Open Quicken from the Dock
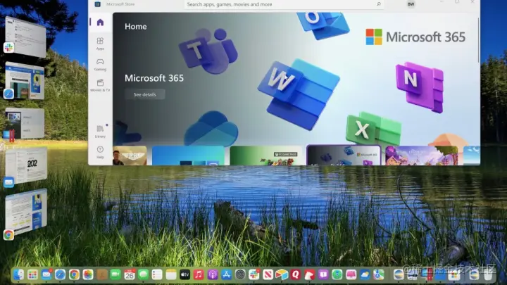 296,274
